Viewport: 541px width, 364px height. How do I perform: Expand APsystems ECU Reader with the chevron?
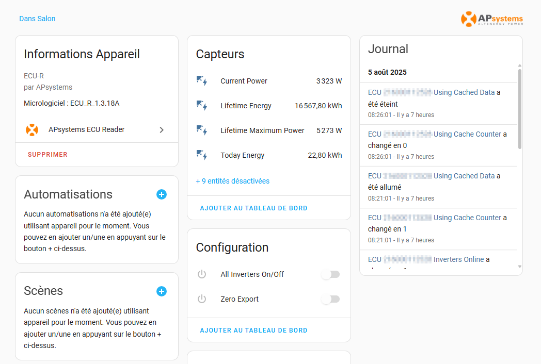coord(162,130)
